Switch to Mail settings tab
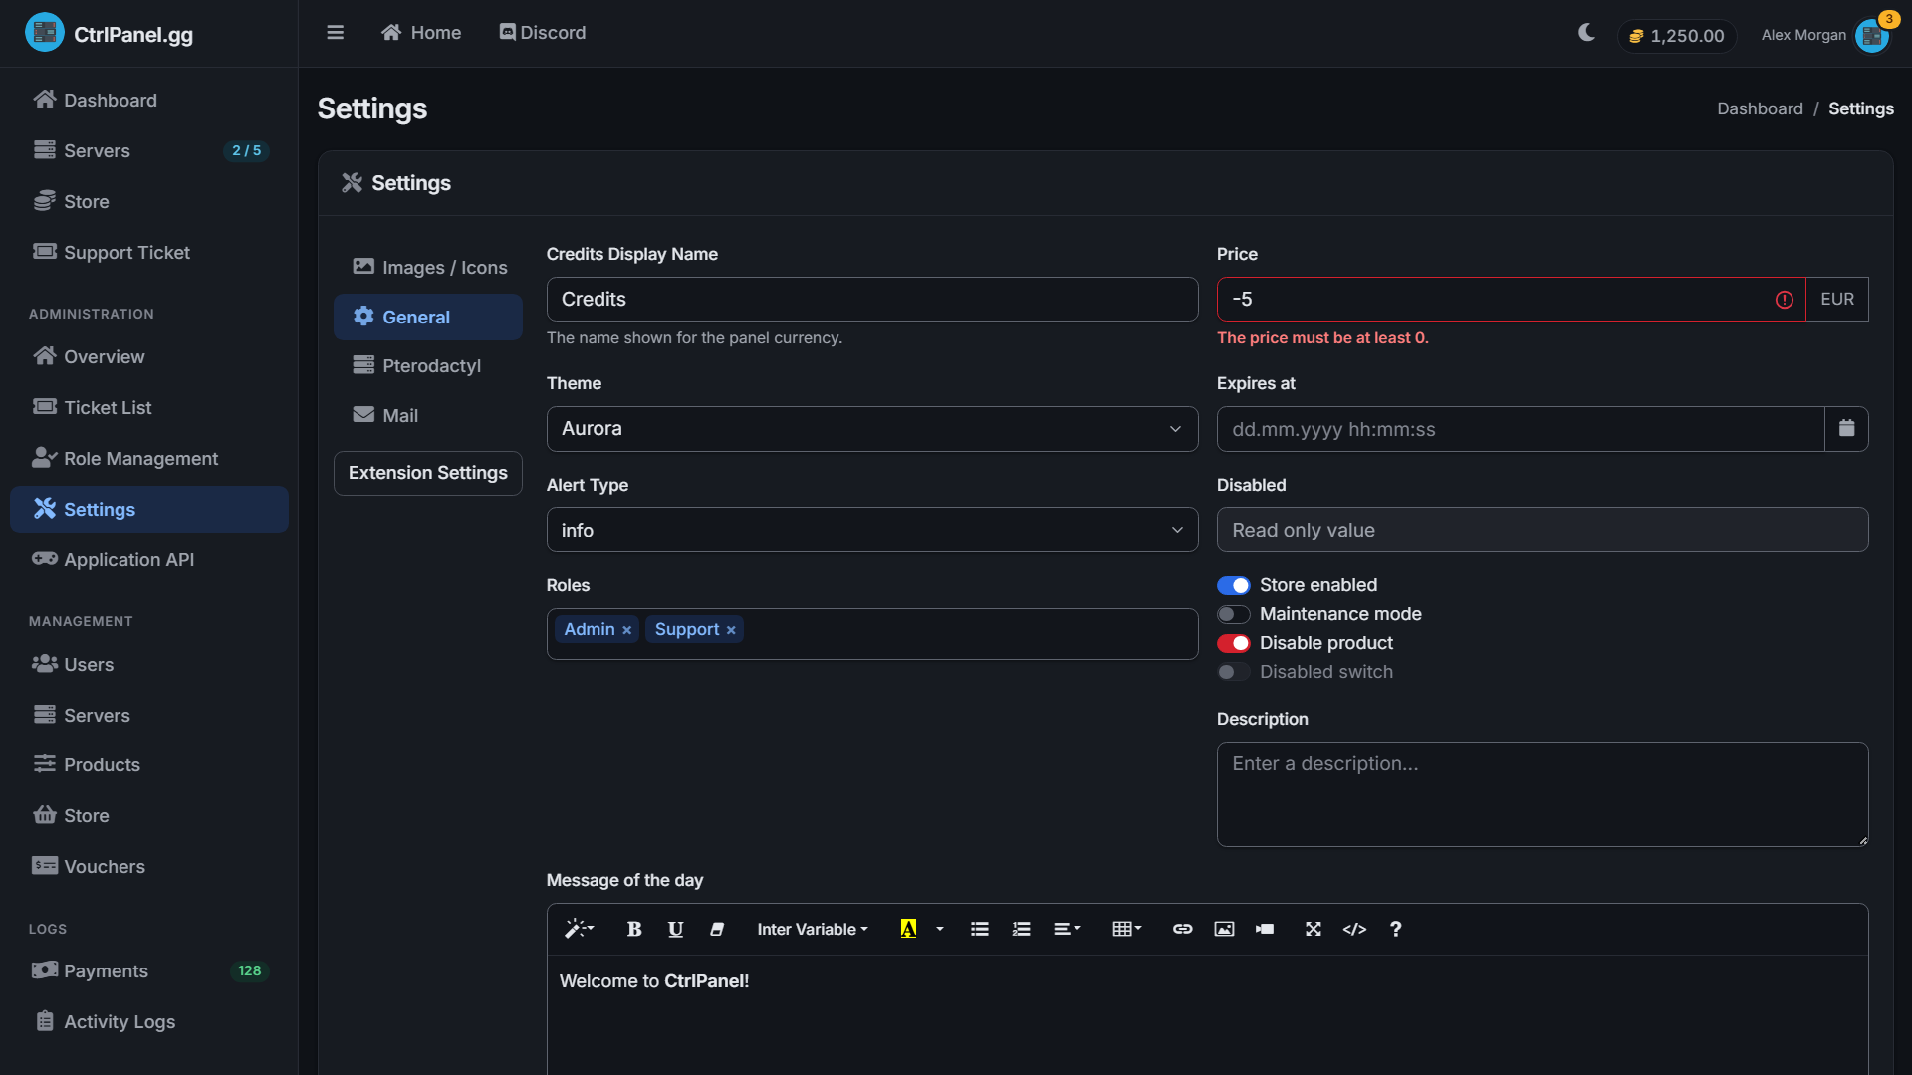 pos(428,415)
